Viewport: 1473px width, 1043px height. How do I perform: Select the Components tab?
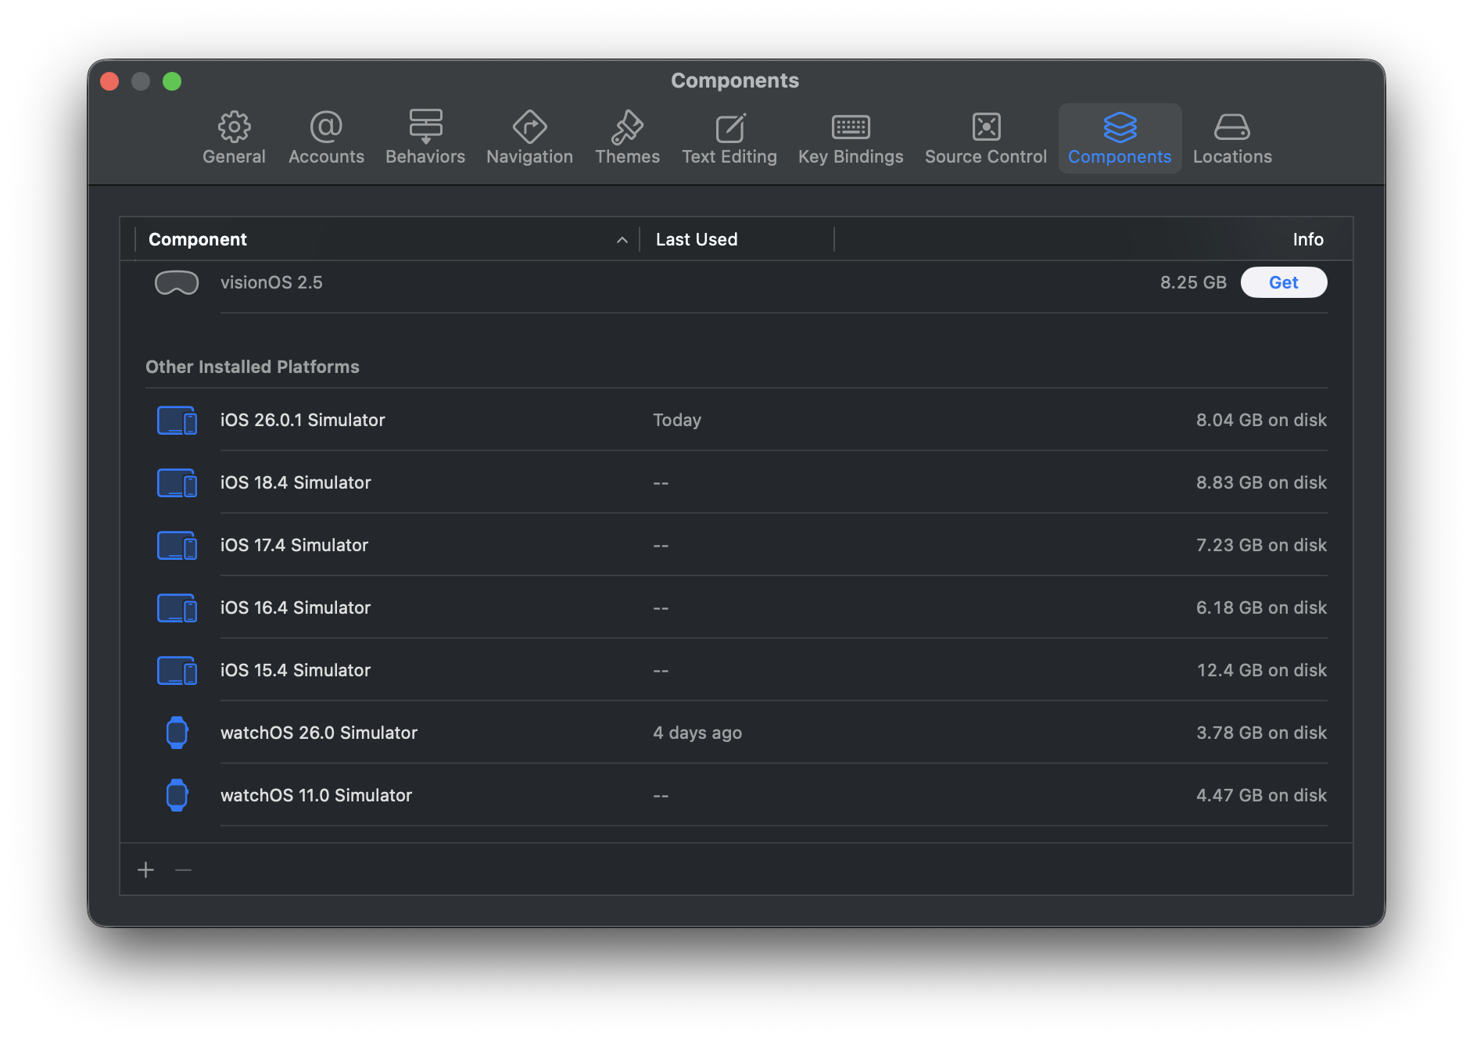click(1120, 138)
